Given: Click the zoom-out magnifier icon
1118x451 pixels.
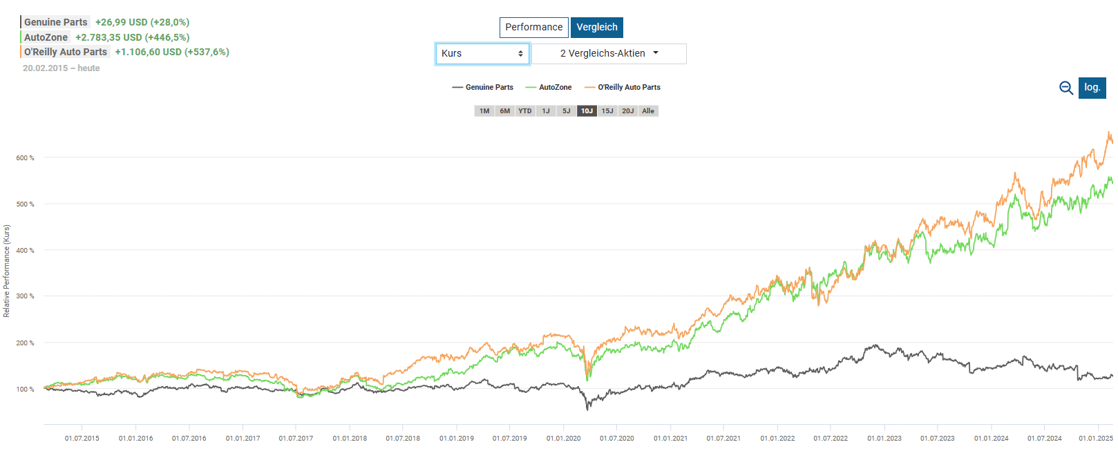Looking at the screenshot, I should 1066,88.
